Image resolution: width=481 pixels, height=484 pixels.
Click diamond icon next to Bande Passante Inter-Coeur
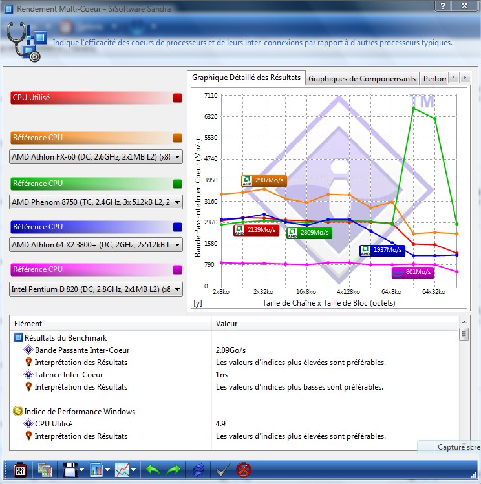28,350
